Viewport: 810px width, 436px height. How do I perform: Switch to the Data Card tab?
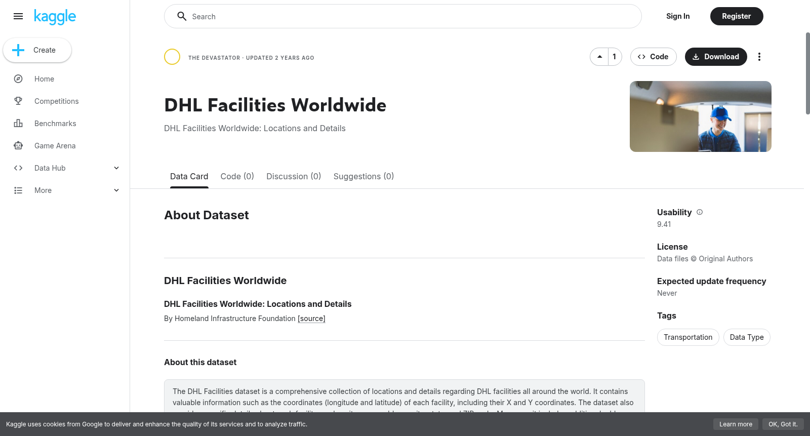(189, 176)
